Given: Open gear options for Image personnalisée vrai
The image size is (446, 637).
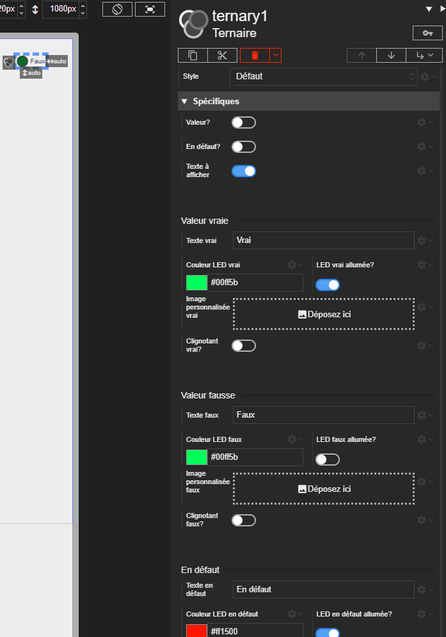Looking at the screenshot, I should click(x=426, y=307).
